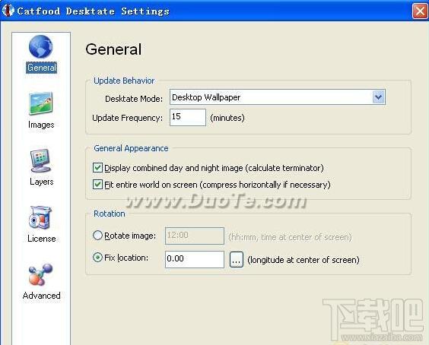Open the License box icon
This screenshot has width=429, height=345.
[40, 217]
